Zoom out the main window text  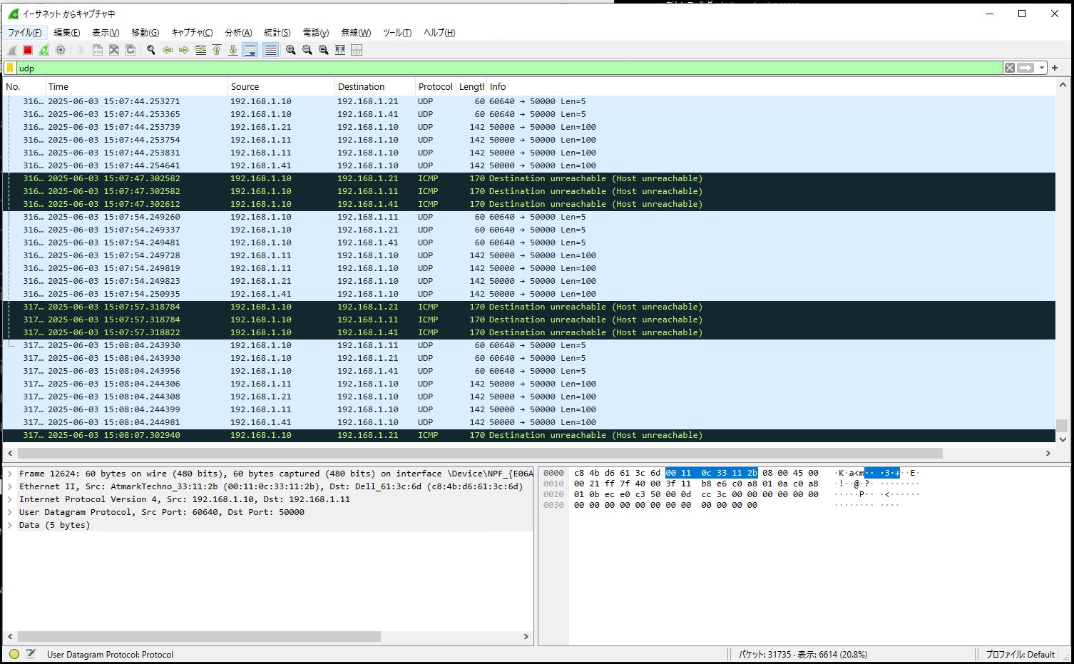tap(307, 50)
